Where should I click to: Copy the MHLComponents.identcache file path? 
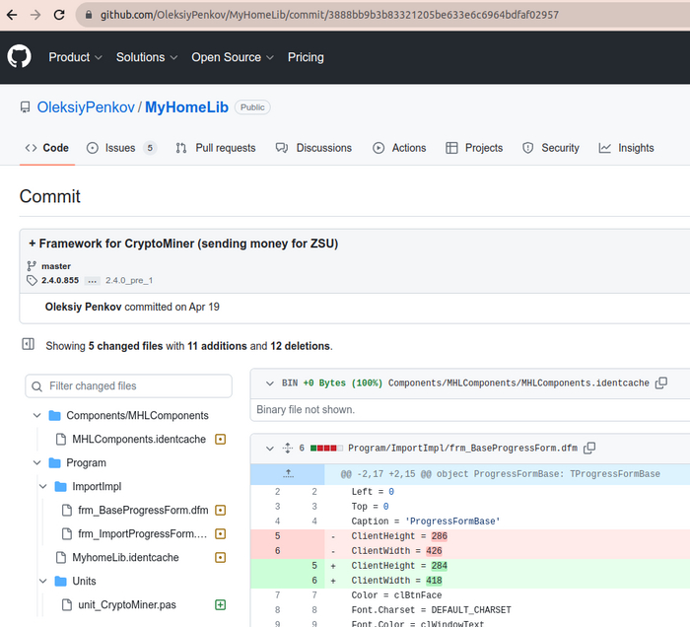[x=661, y=383]
